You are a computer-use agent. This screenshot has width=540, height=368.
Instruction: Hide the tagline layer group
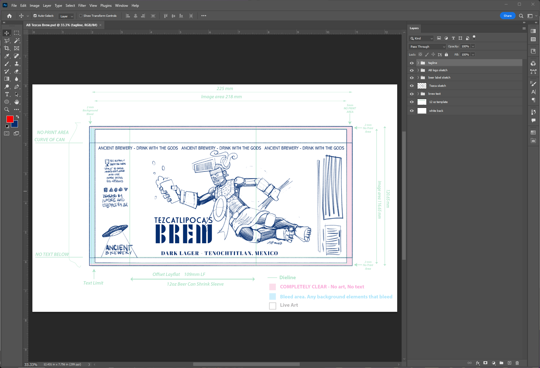(x=412, y=63)
